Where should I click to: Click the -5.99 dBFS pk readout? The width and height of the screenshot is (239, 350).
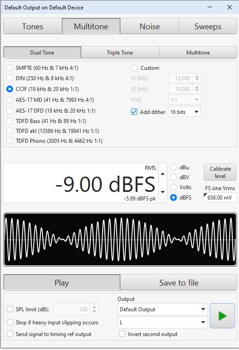click(140, 199)
